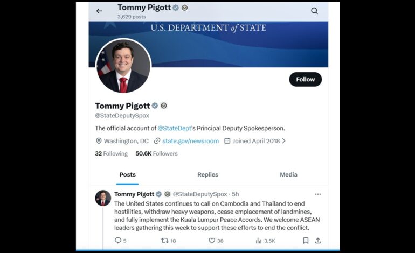
Task: Expand the Joined April 2018 chevron
Action: click(284, 141)
